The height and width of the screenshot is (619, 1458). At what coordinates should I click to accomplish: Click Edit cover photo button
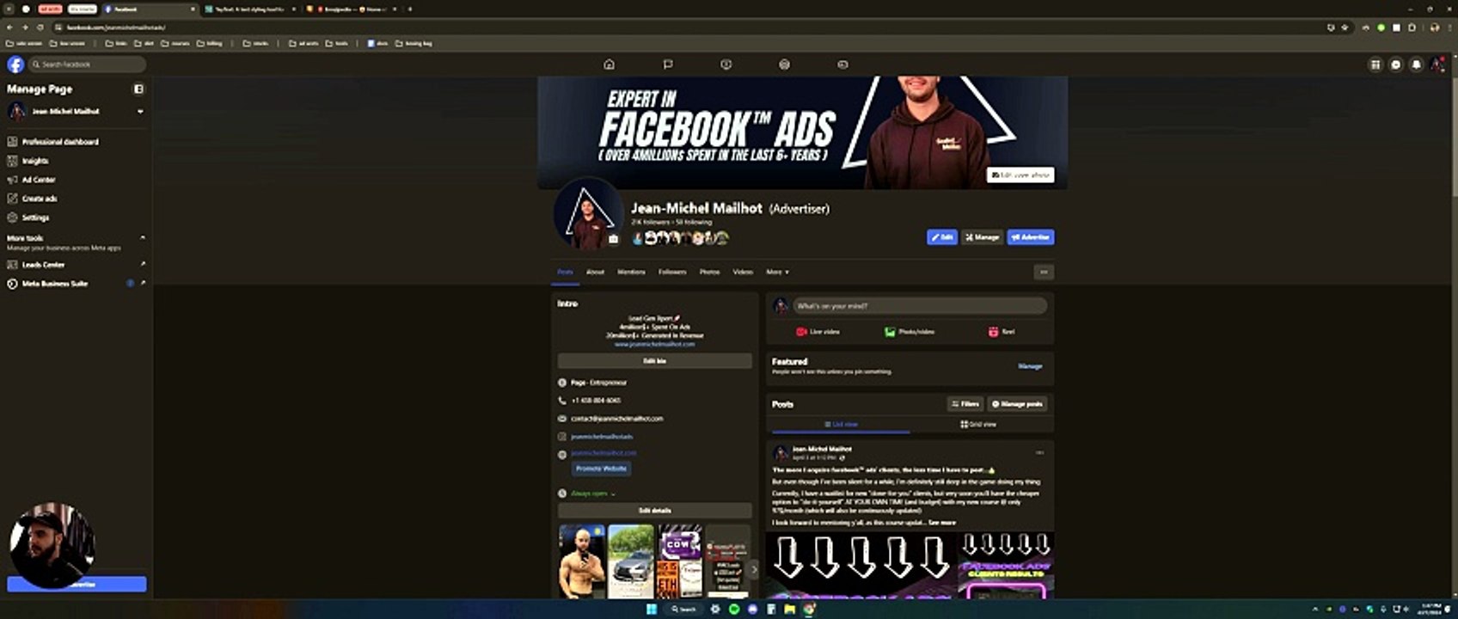click(1020, 175)
